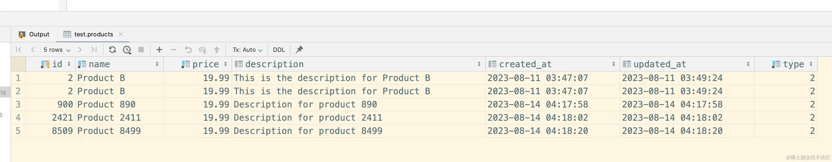The height and width of the screenshot is (162, 832).
Task: Open the auto-refresh clock icon
Action: coord(127,50)
